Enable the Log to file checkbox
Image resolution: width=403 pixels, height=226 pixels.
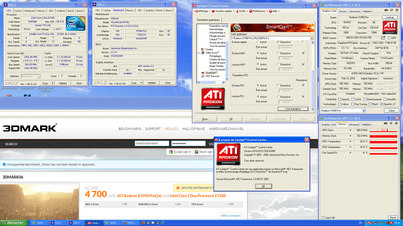tap(323, 218)
